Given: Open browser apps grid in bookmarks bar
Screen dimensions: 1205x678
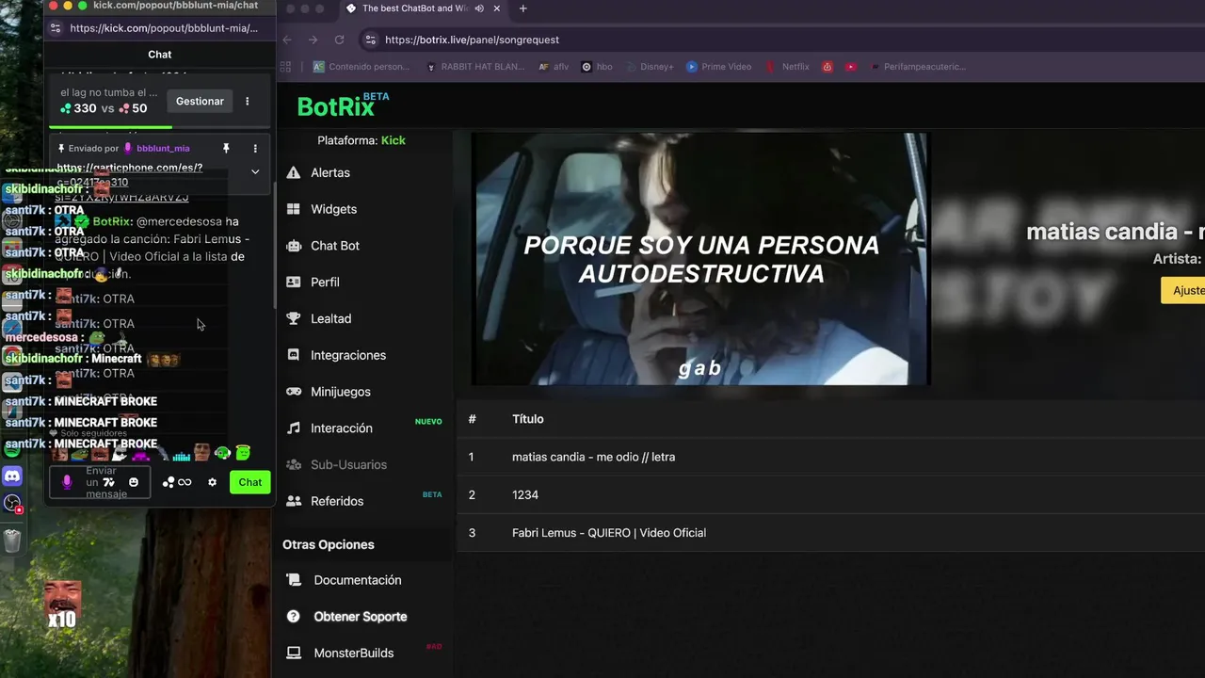Looking at the screenshot, I should [285, 67].
